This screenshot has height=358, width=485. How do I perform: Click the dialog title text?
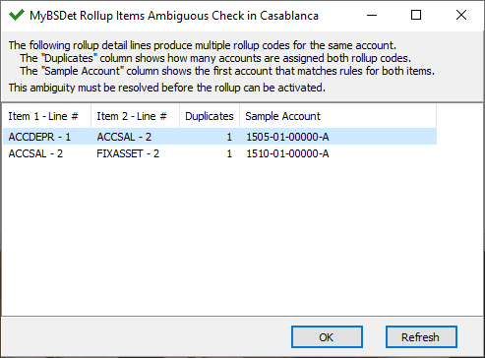174,16
